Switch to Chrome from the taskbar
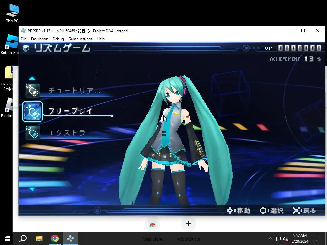Viewport: 327px width, 245px height. tap(55, 239)
